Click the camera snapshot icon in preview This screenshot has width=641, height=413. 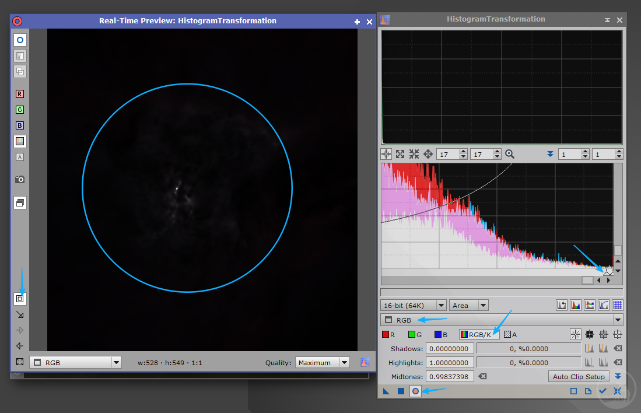[20, 179]
